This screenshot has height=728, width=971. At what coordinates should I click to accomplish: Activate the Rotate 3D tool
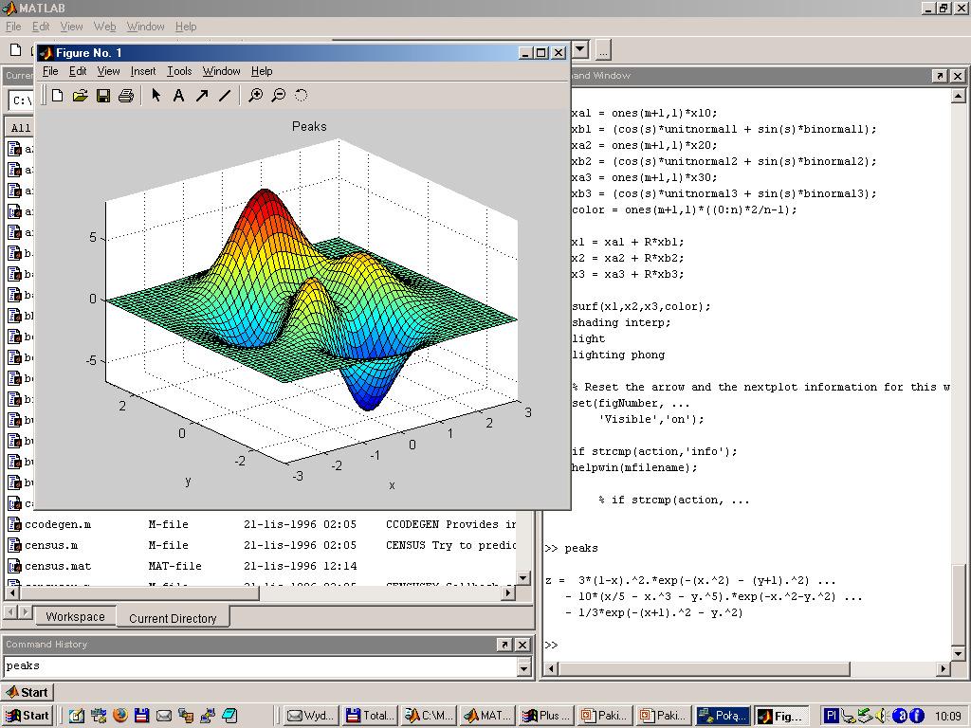point(301,96)
